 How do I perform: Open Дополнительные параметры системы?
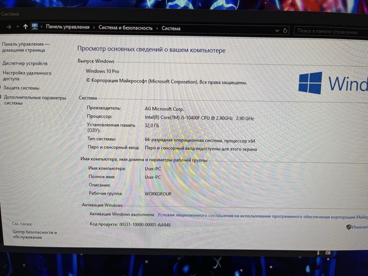pyautogui.click(x=35, y=100)
